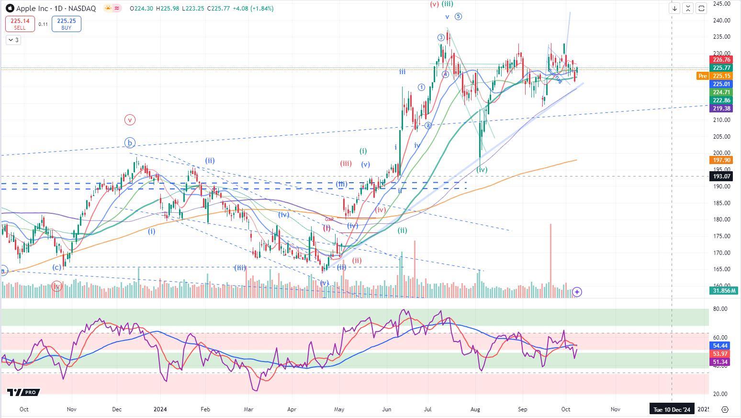Open chart settings hexagon icon

pos(725,409)
